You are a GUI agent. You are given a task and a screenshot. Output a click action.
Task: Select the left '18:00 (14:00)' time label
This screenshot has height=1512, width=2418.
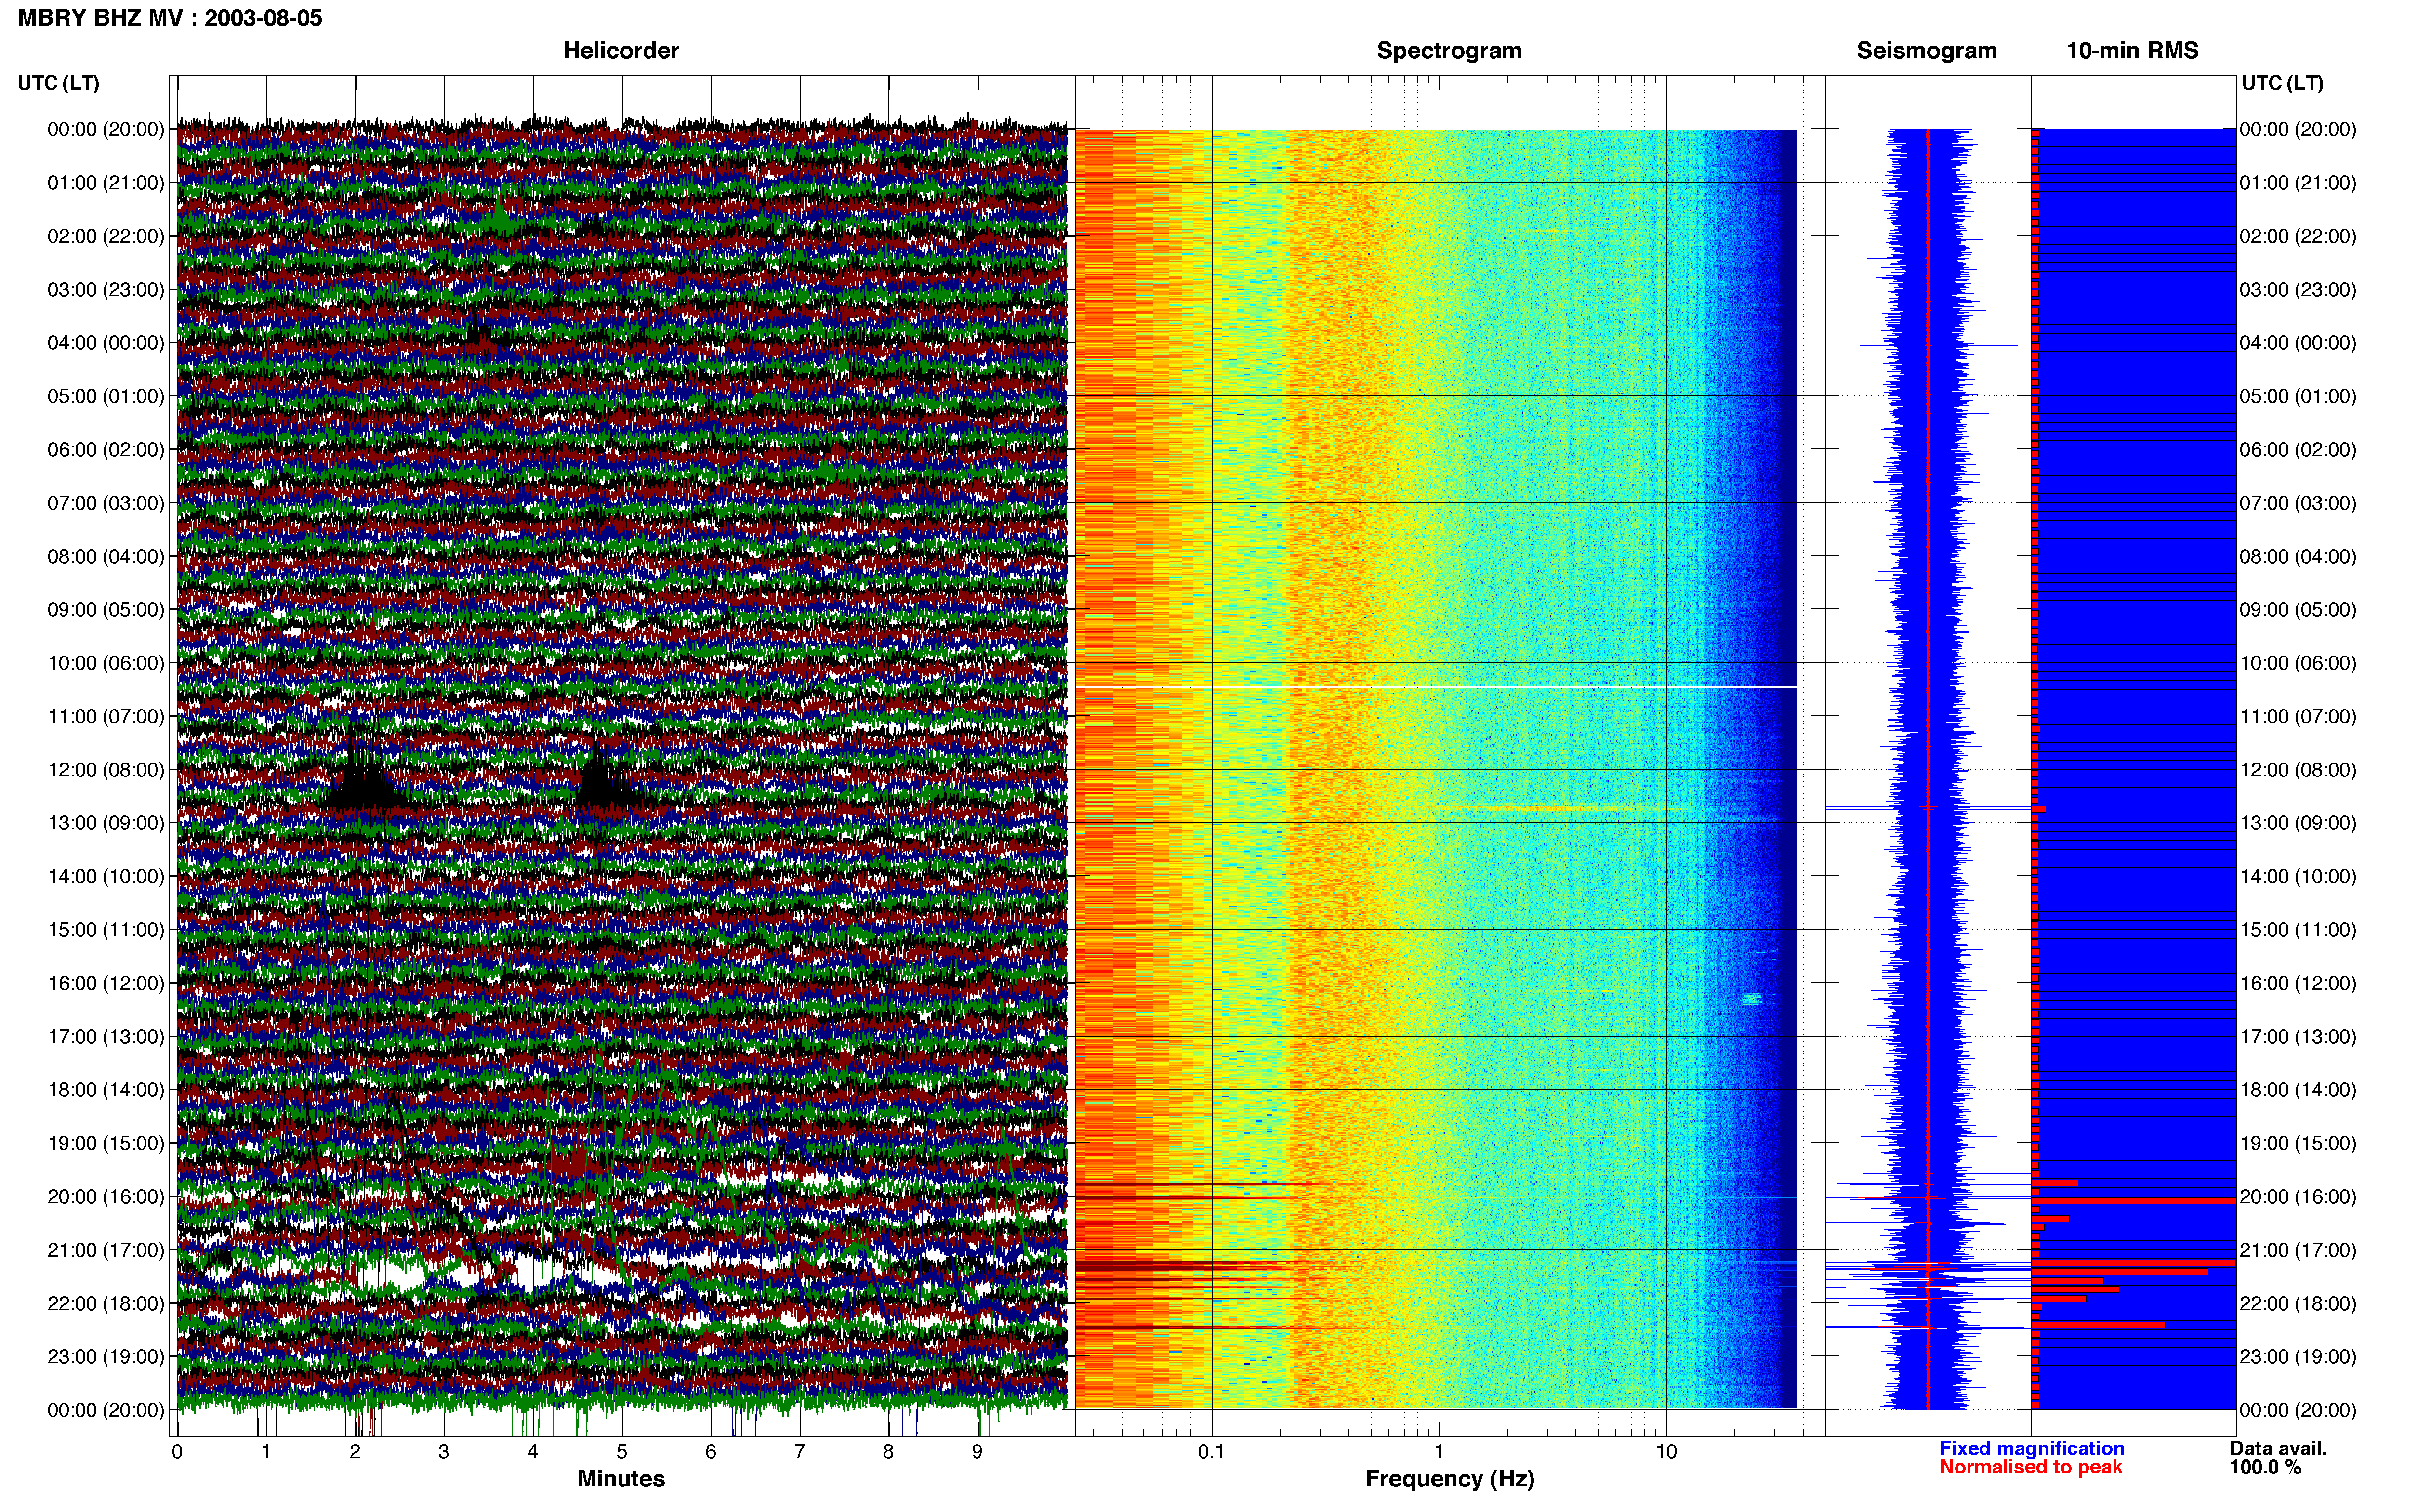pos(106,1090)
